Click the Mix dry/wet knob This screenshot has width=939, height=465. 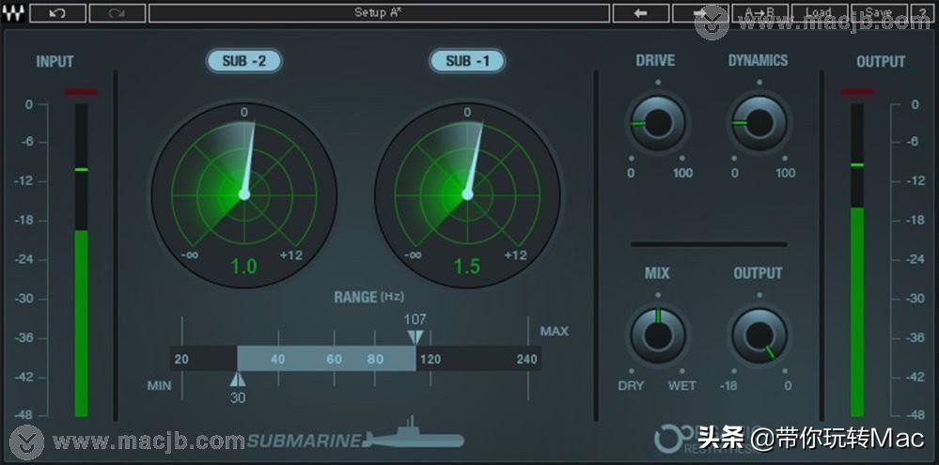tap(657, 333)
